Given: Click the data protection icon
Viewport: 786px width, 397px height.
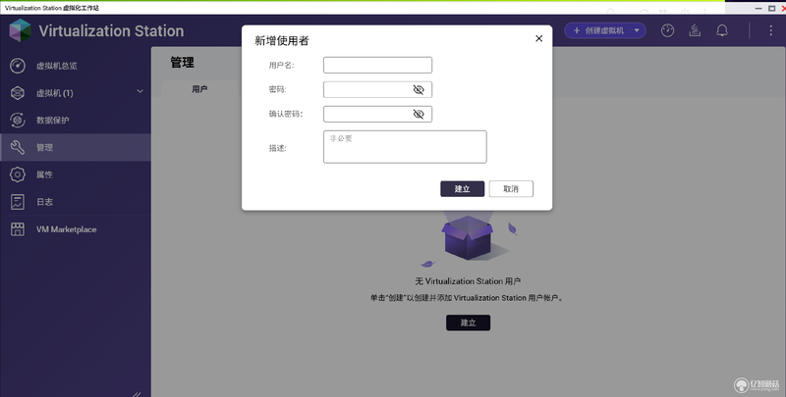Looking at the screenshot, I should 18,120.
